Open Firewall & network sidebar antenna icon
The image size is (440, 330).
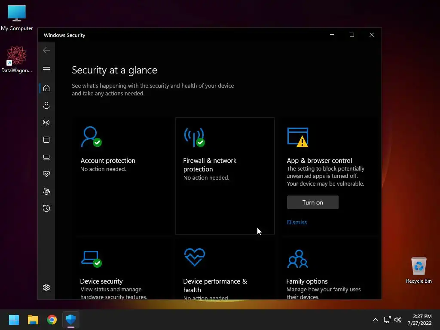[x=46, y=122]
